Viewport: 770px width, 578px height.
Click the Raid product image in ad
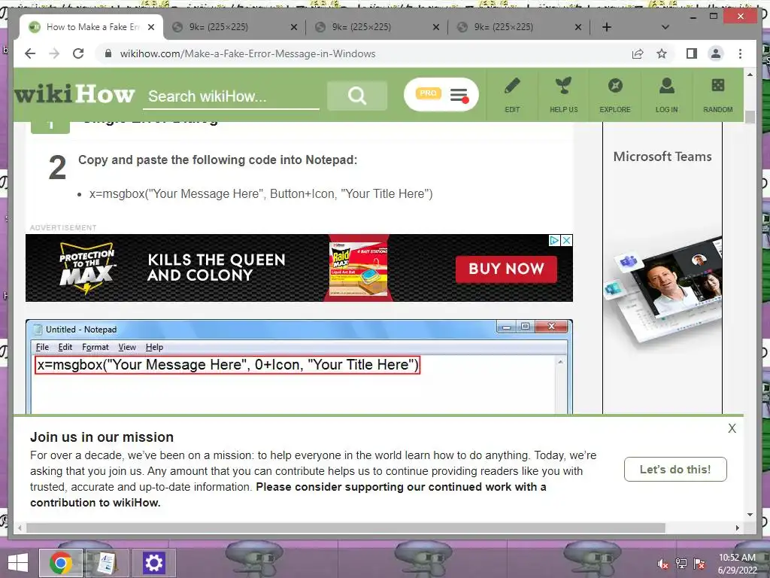pyautogui.click(x=359, y=268)
